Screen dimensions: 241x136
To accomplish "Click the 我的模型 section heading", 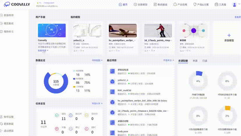I will coord(75,17).
